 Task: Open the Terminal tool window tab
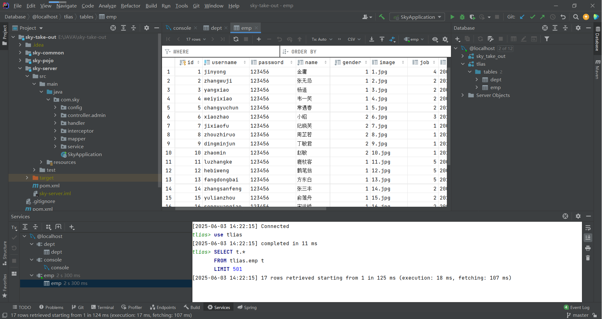pyautogui.click(x=102, y=307)
